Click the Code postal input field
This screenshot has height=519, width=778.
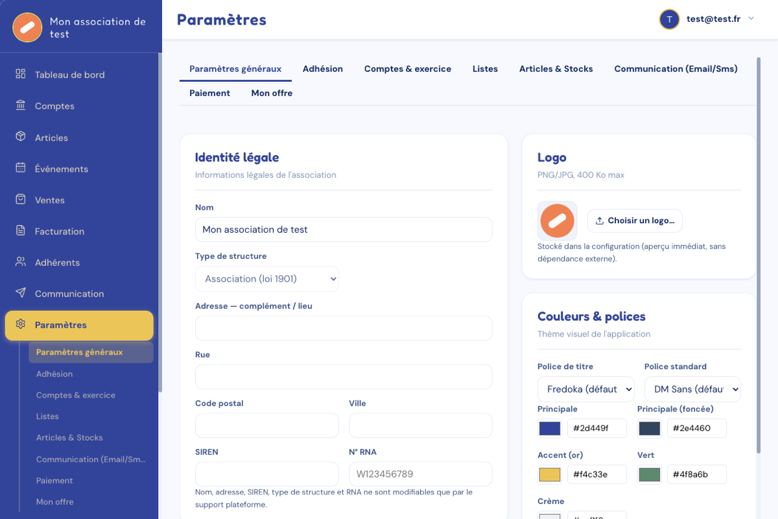point(267,426)
